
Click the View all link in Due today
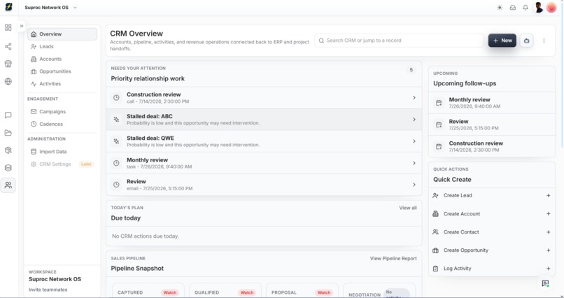pos(408,208)
